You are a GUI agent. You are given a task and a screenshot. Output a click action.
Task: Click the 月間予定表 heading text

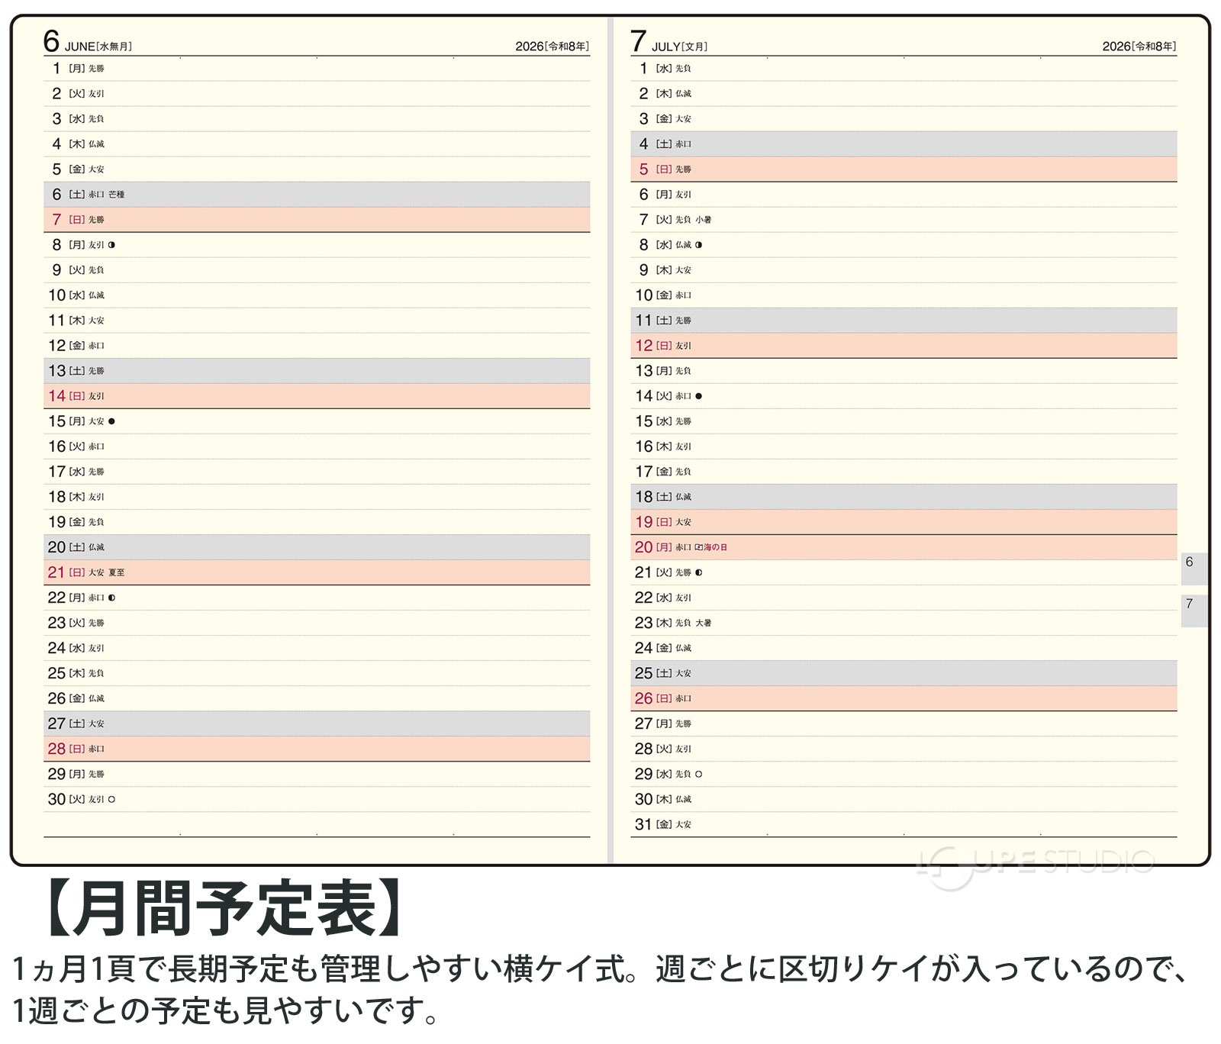point(224,908)
